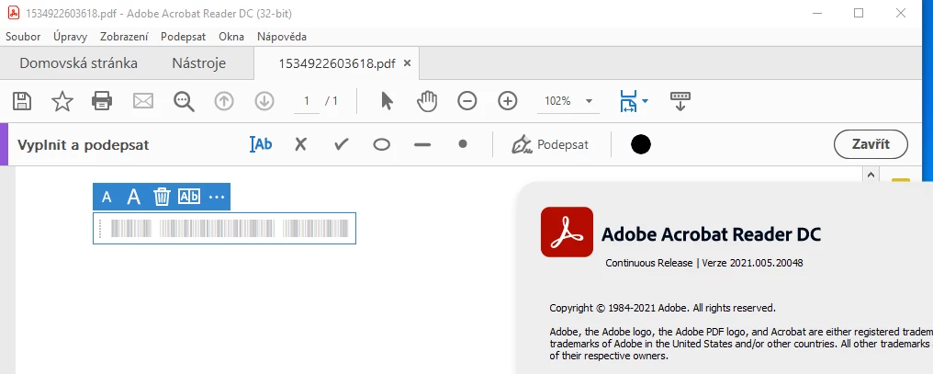Save the file with the floppy icon
The width and height of the screenshot is (933, 374).
coord(22,101)
